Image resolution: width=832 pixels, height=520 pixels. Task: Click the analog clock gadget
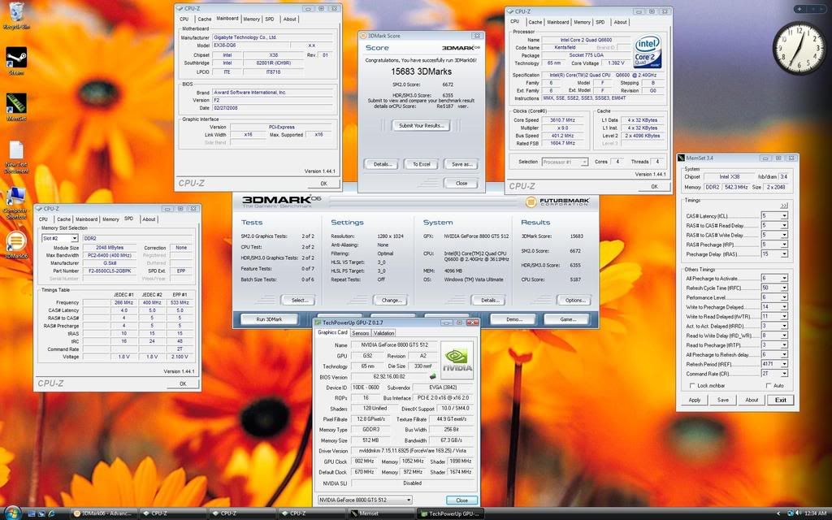pos(799,48)
